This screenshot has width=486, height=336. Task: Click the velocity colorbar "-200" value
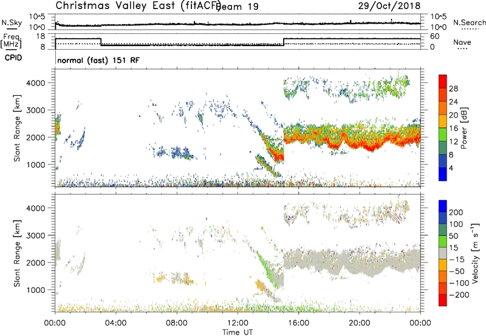(x=459, y=295)
